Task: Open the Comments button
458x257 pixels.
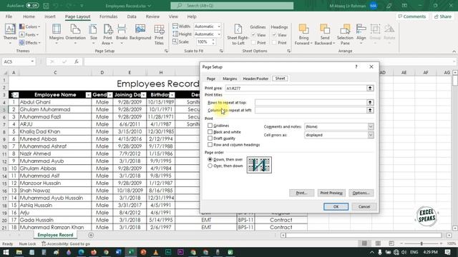Action: (x=412, y=16)
